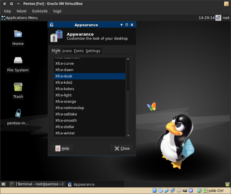Click the style list scroll up arrow
This screenshot has height=194, width=231.
[128, 59]
